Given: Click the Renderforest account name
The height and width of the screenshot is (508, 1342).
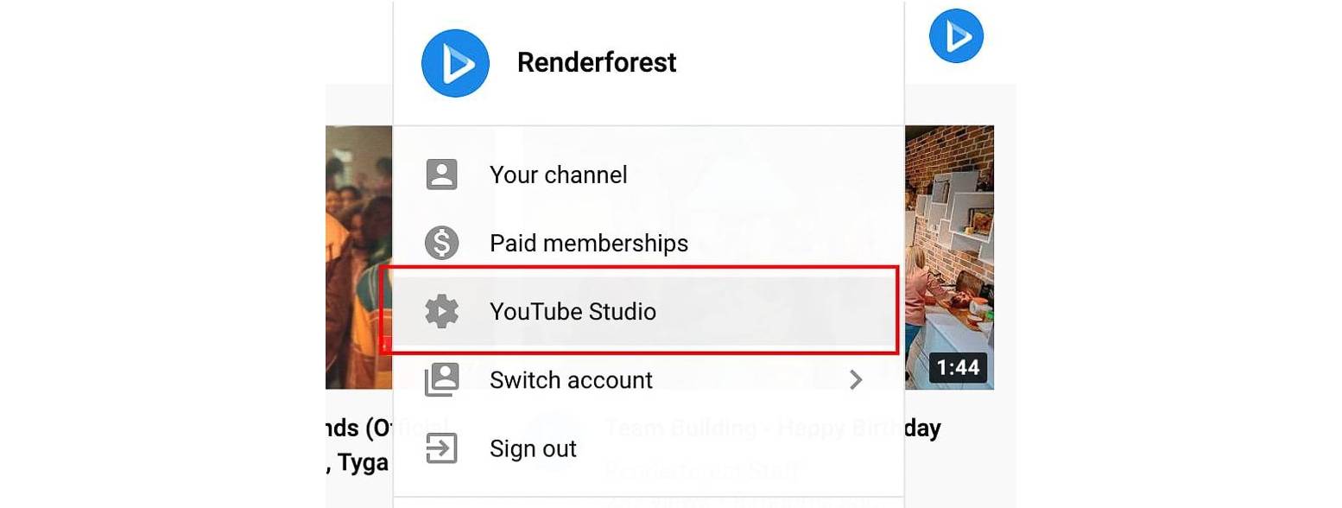Looking at the screenshot, I should coord(597,62).
